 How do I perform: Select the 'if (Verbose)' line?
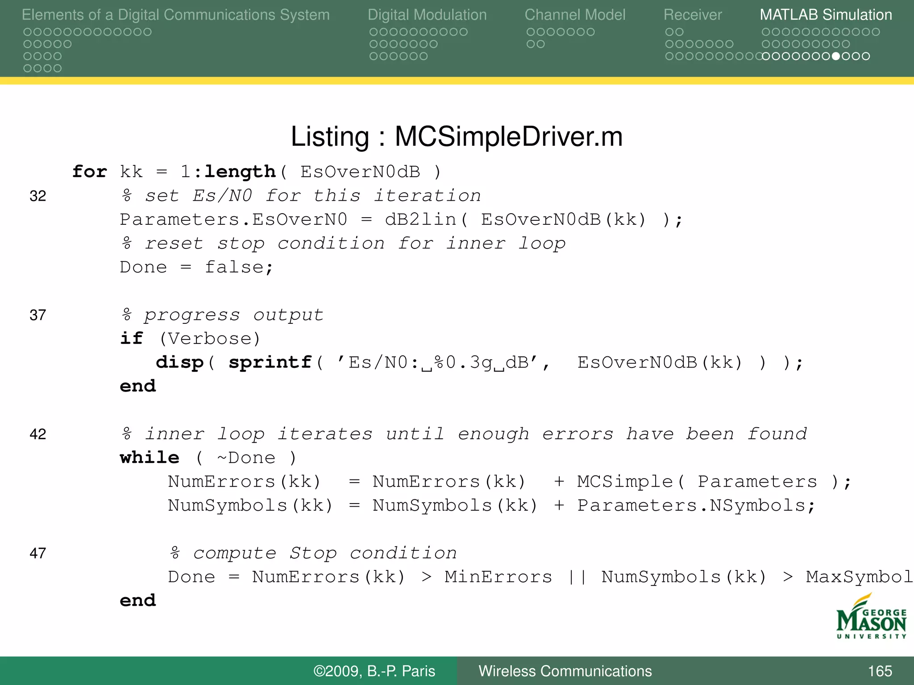190,339
